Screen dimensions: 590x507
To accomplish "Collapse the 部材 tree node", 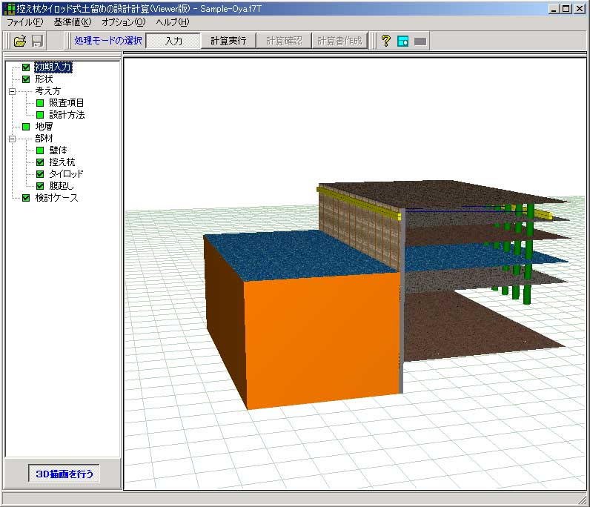I will tap(12, 139).
